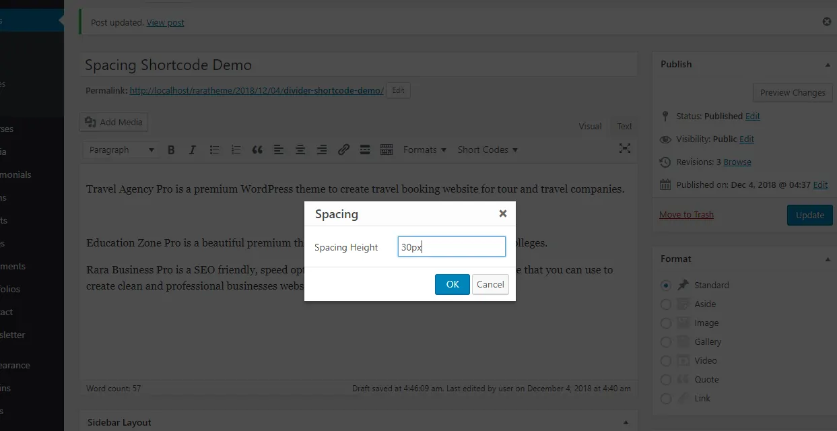Select the Link post format

666,398
